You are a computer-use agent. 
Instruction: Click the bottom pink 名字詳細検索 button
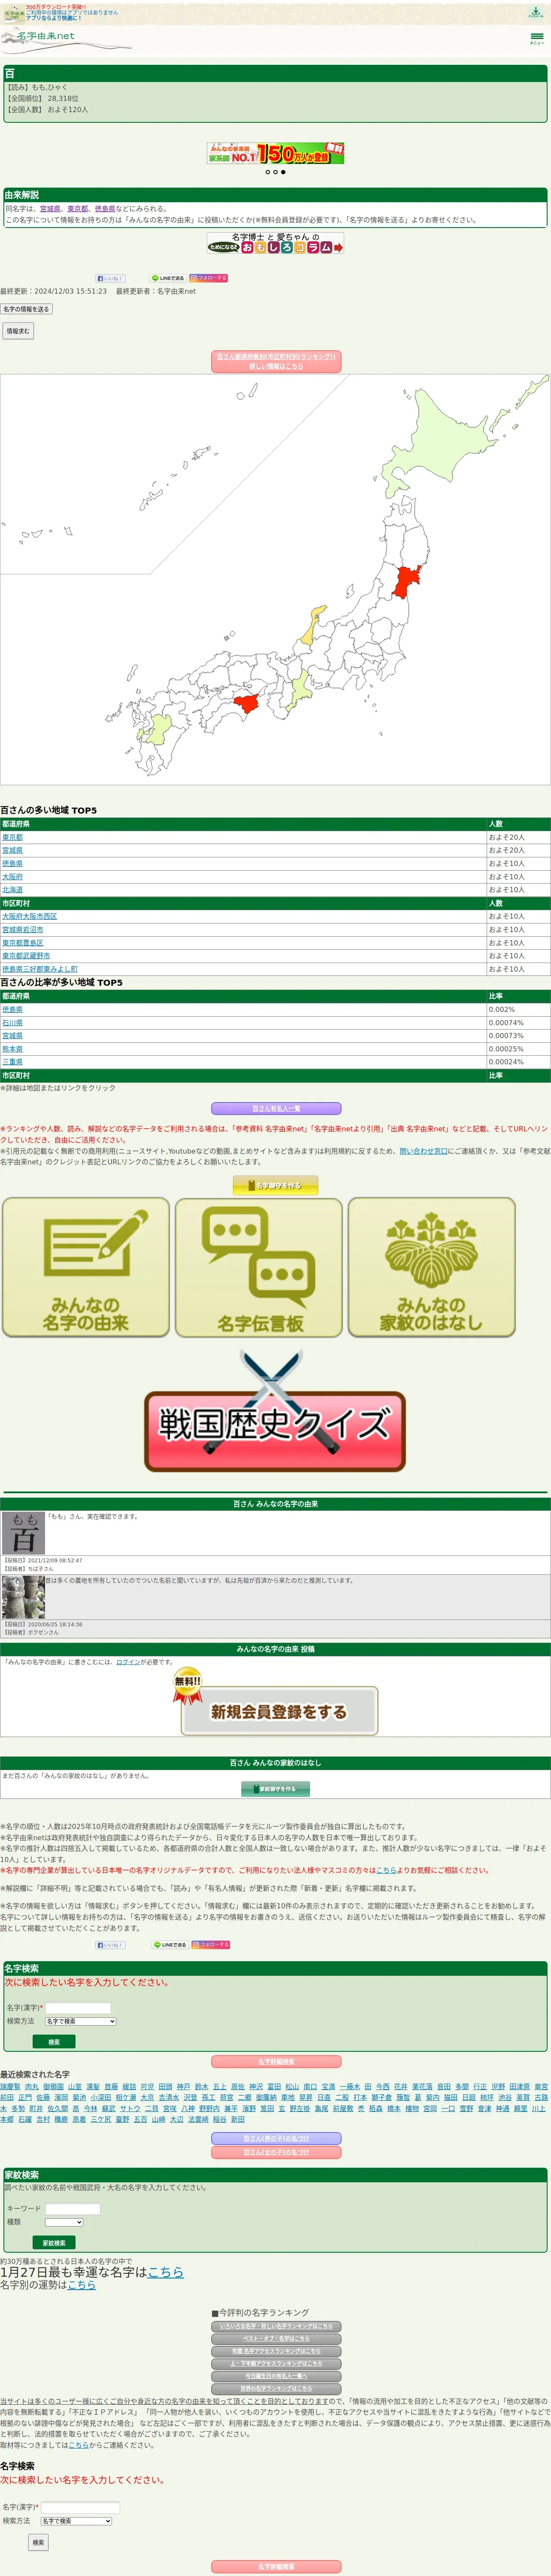point(276,2567)
